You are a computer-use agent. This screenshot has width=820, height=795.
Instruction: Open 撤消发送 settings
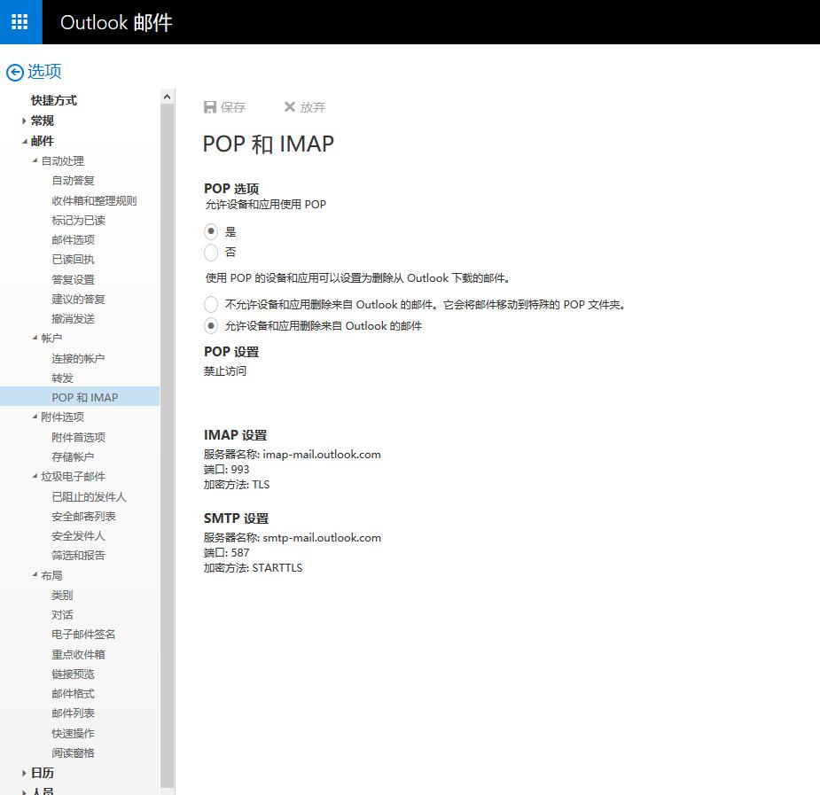(x=74, y=319)
